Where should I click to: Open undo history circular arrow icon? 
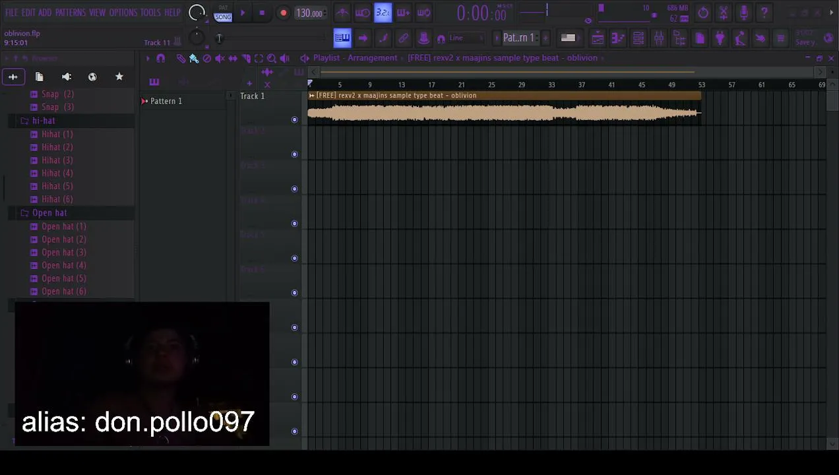pos(703,13)
